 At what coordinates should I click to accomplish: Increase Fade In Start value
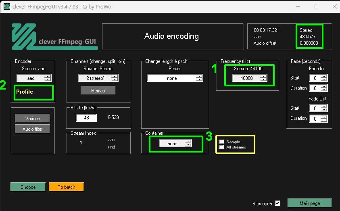click(324, 76)
